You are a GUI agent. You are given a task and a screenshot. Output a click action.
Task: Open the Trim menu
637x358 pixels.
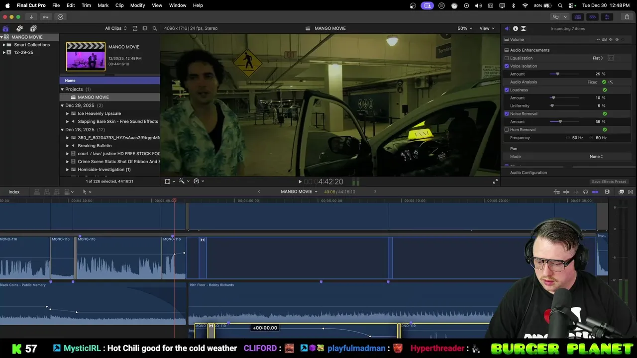tap(86, 5)
